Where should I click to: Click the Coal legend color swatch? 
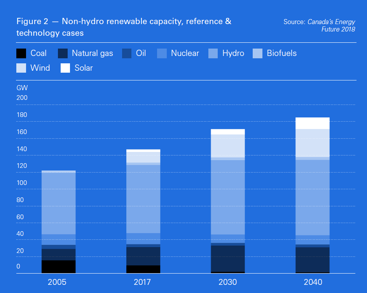[21, 53]
